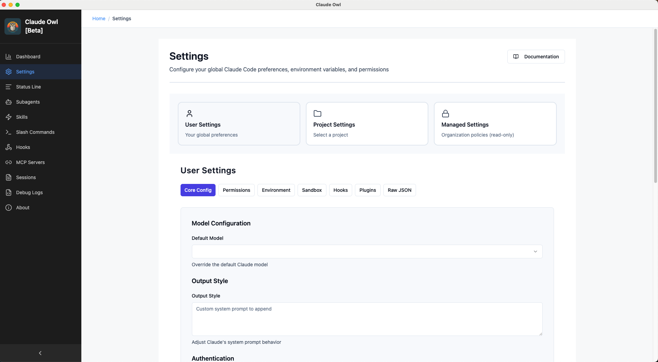Open the Environment tab
Screen dimensions: 658x362
pyautogui.click(x=276, y=190)
